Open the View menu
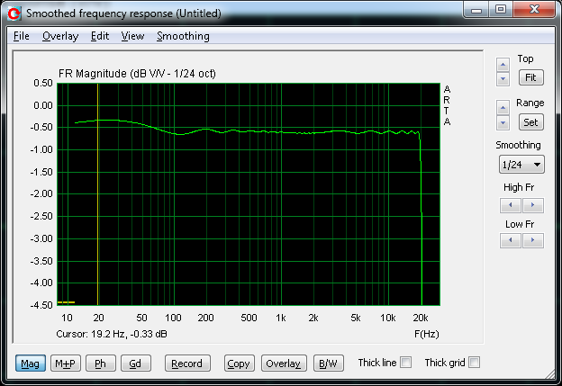Viewport: 562px width, 386px height. click(x=132, y=36)
